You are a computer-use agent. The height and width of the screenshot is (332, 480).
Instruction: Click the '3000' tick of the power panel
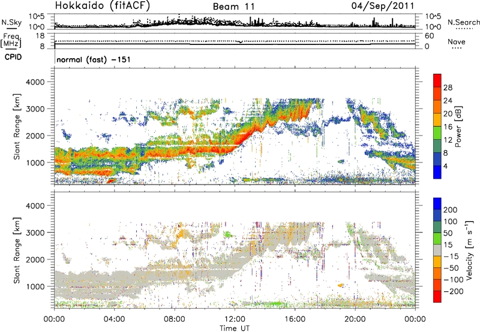(x=35, y=109)
